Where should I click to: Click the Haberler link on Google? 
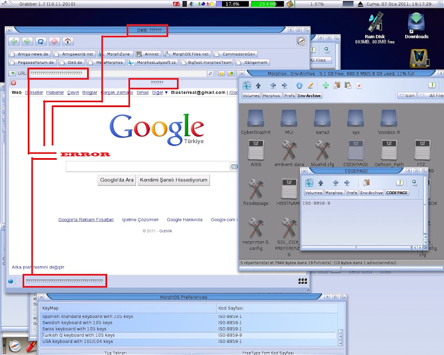coord(55,92)
